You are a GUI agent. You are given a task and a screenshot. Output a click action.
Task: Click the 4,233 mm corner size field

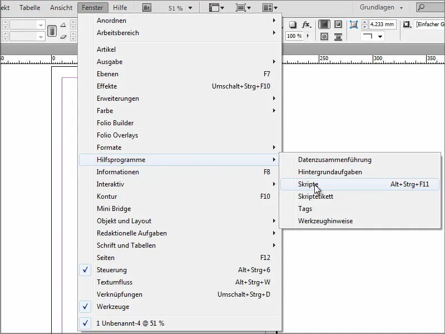click(382, 24)
